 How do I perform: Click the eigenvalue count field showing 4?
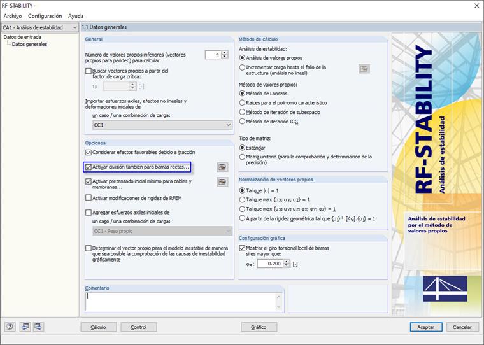click(x=213, y=55)
